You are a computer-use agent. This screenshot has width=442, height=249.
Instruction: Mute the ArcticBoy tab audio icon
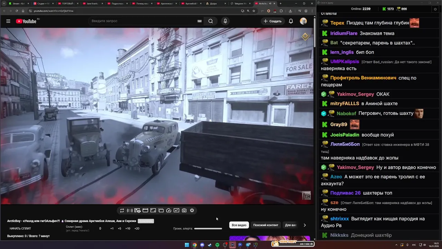[x=270, y=3]
